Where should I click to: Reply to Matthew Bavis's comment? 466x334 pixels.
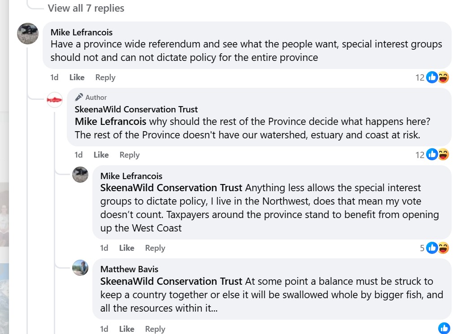coord(155,329)
